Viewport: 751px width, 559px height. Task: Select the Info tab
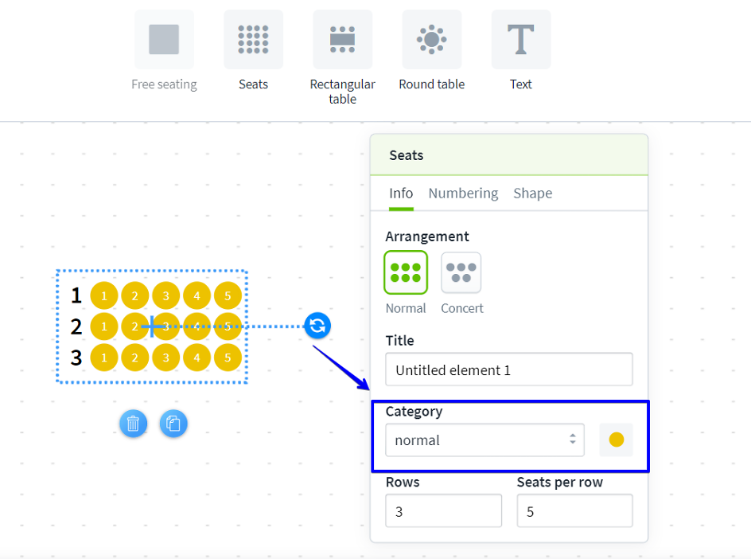[x=401, y=193]
